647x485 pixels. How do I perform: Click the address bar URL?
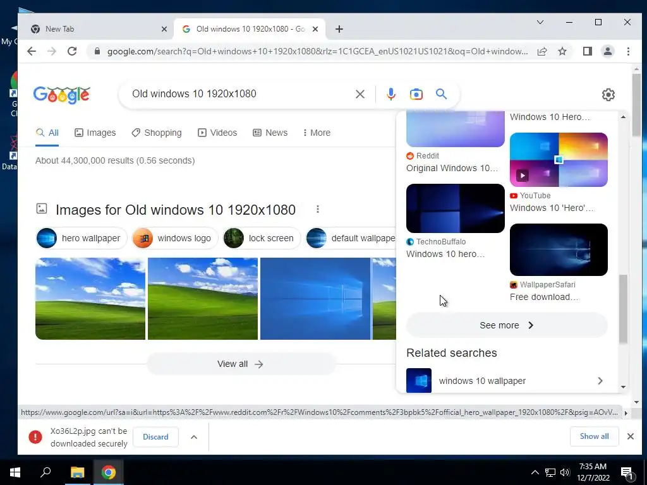tap(317, 51)
